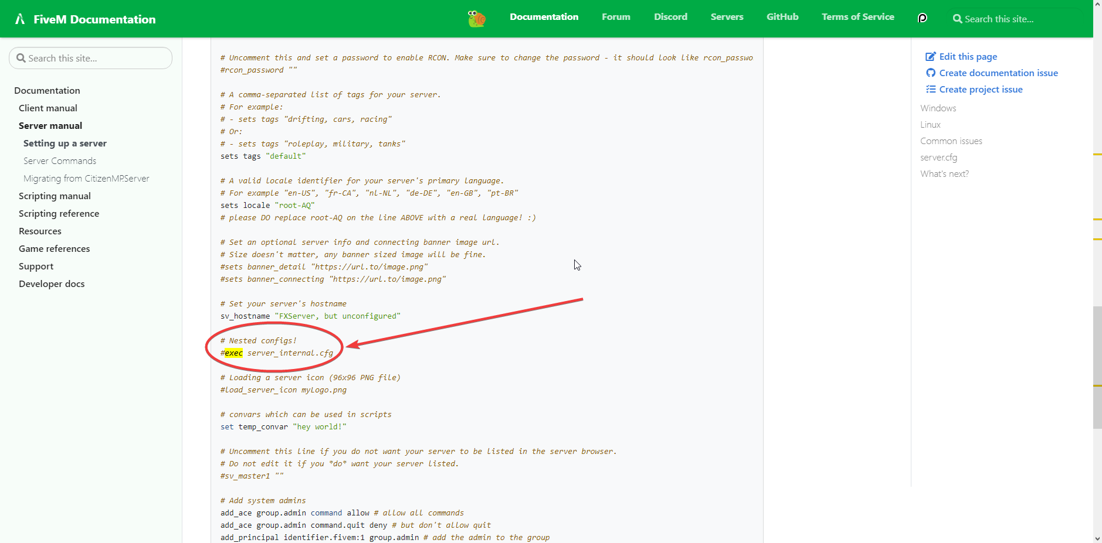This screenshot has height=543, width=1102.
Task: Click the #rcon_password line
Action: [x=259, y=70]
